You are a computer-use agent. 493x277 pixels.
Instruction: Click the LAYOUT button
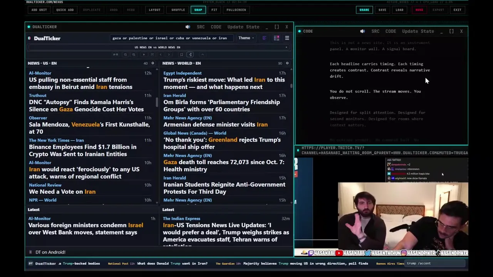[x=154, y=10]
